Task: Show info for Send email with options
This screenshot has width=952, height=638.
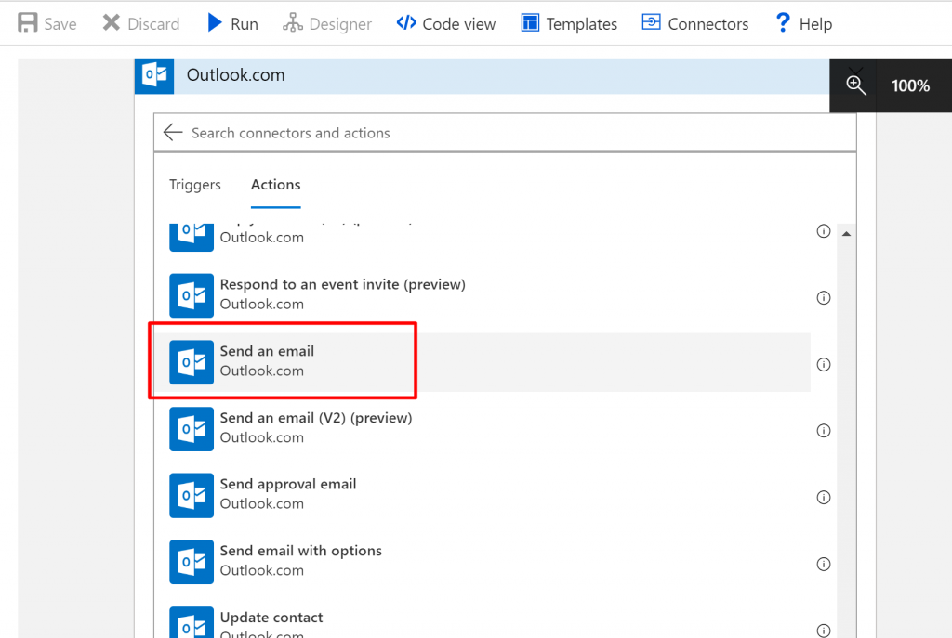Action: (824, 564)
